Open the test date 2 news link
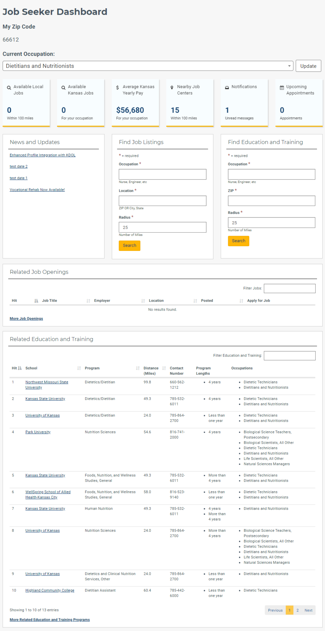Screen dimensions: 325x631 click(x=19, y=166)
